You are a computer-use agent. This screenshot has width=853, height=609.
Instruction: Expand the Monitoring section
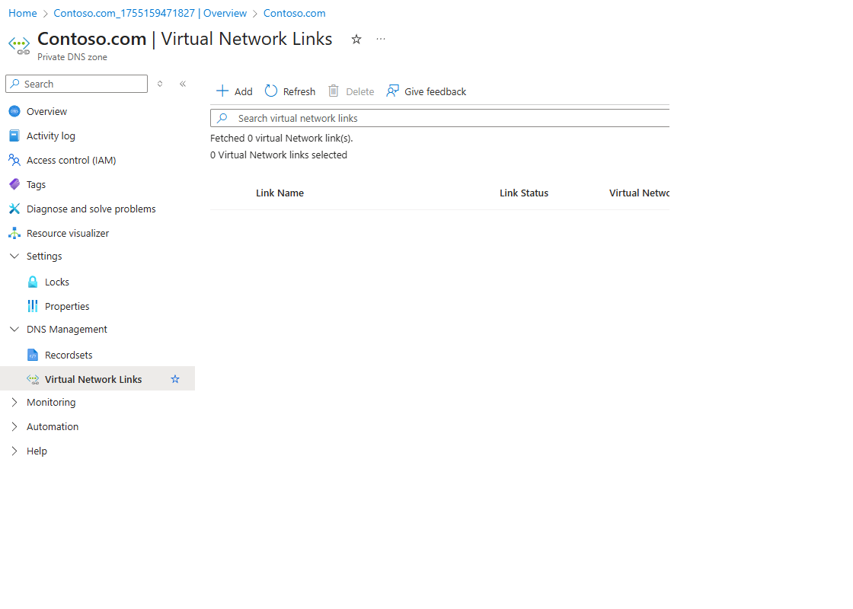(x=14, y=403)
